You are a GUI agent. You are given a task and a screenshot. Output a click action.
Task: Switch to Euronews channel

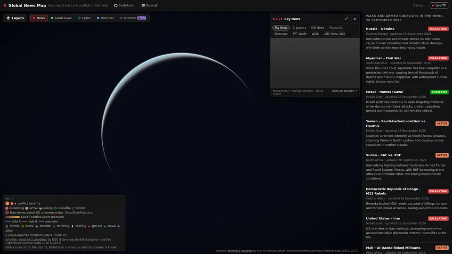click(281, 34)
